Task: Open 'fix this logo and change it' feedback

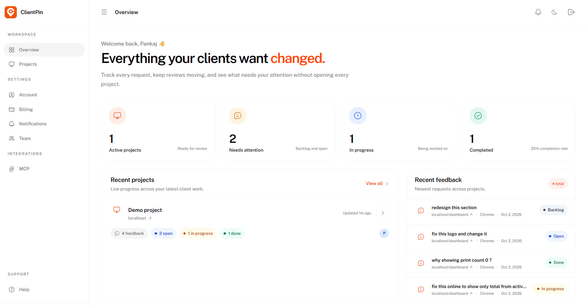Action: point(459,234)
